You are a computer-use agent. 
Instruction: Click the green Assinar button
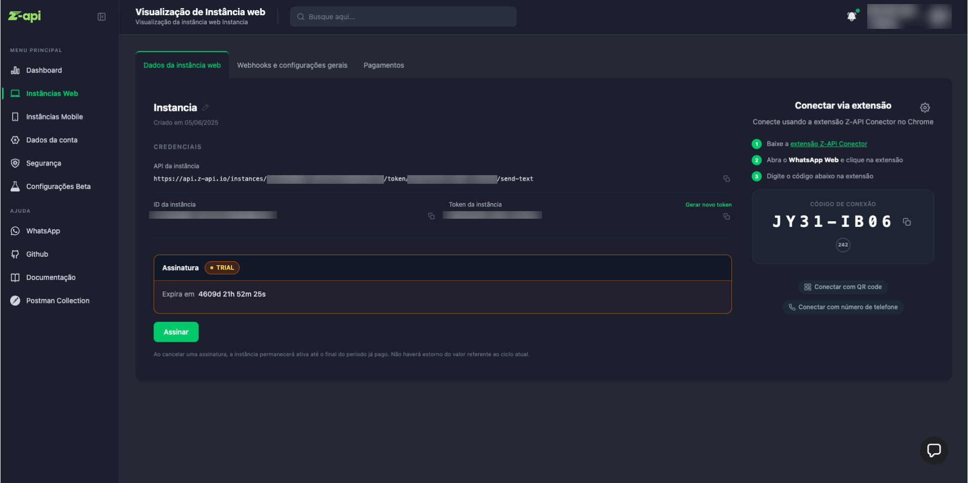click(x=176, y=332)
